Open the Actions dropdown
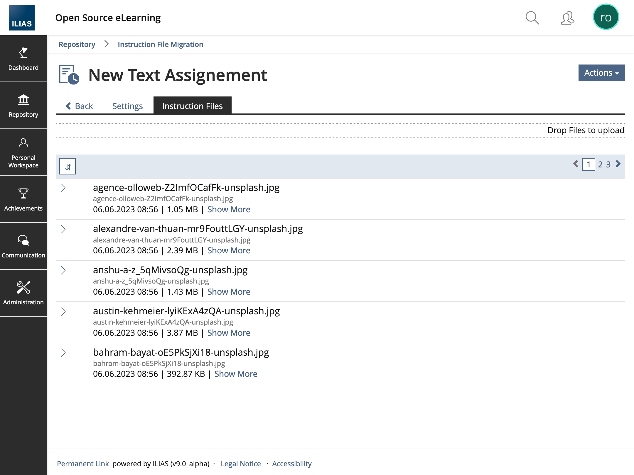Viewport: 634px width, 475px height. coord(601,73)
